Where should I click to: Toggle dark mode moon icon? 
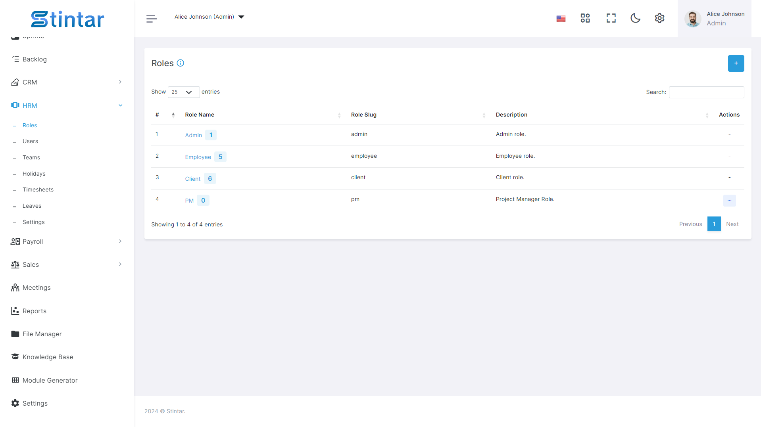coord(635,18)
